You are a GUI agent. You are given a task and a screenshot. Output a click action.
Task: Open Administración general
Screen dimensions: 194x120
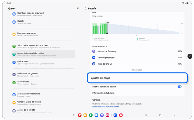[x=43, y=74]
